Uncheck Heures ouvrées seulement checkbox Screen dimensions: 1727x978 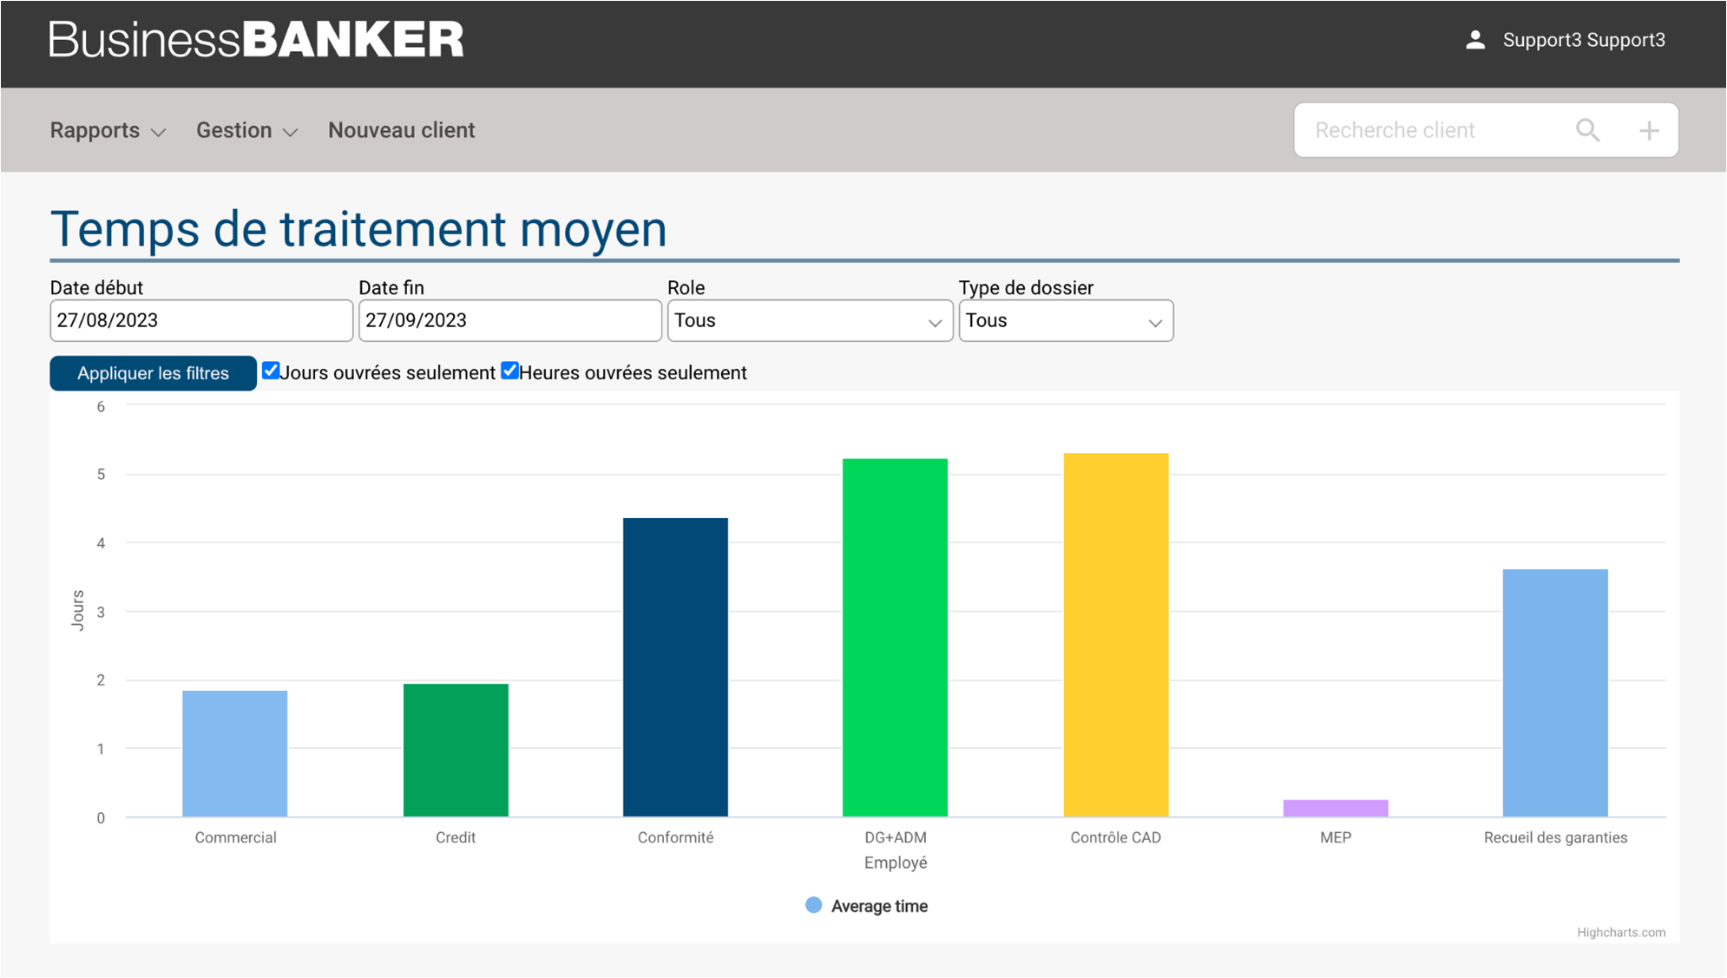tap(510, 371)
